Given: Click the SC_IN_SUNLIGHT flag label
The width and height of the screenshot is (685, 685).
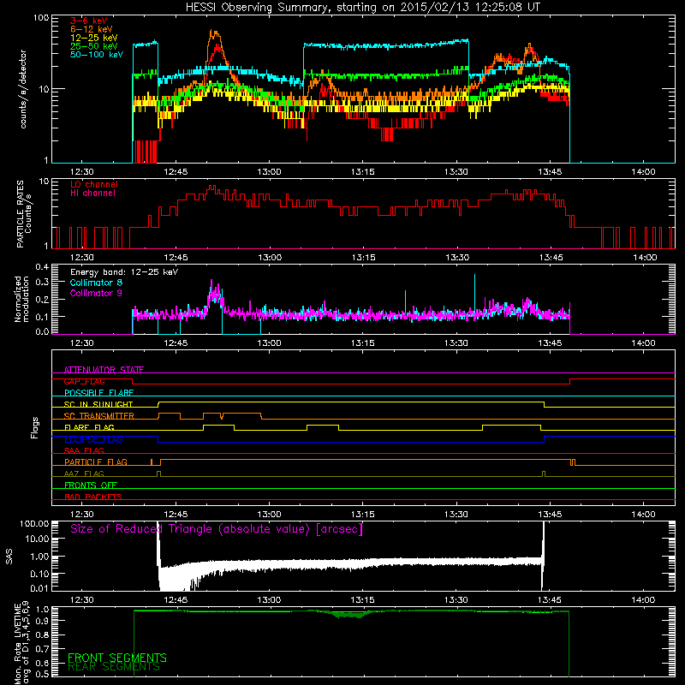Looking at the screenshot, I should click(98, 404).
